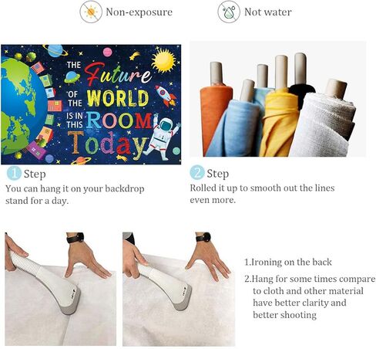The width and height of the screenshot is (376, 349).
Task: Click the 'Not water' label text
Action: [x=268, y=12]
